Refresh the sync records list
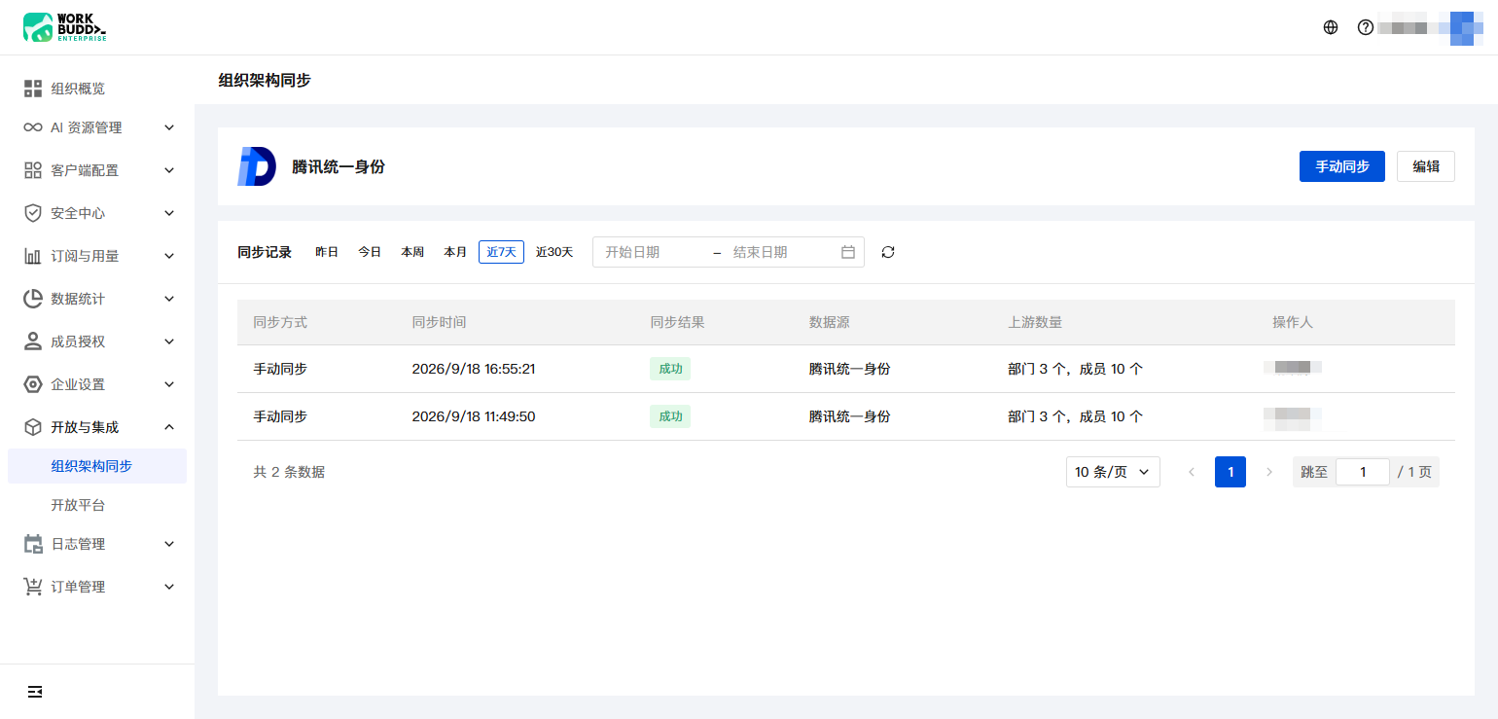Screen dimensions: 1498x719 tap(888, 252)
